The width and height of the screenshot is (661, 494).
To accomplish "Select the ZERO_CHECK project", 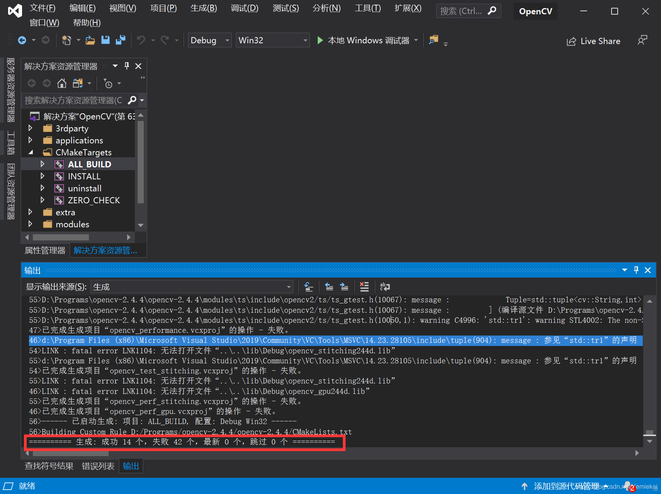I will tap(94, 200).
